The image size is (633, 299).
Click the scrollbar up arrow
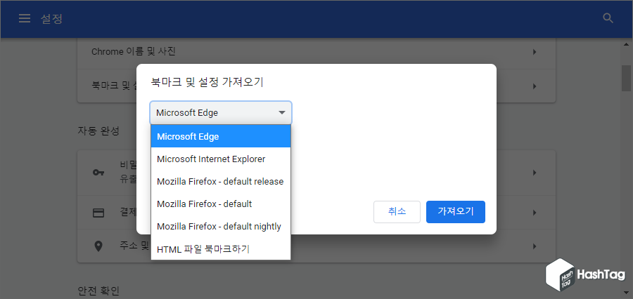click(x=626, y=44)
